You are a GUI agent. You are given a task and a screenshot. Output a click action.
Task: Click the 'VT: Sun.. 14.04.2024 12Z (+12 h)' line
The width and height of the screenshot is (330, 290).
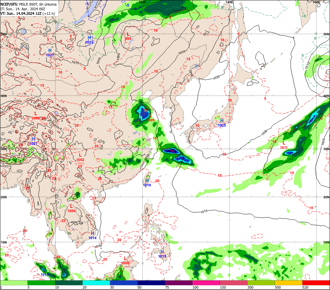[x=28, y=14]
